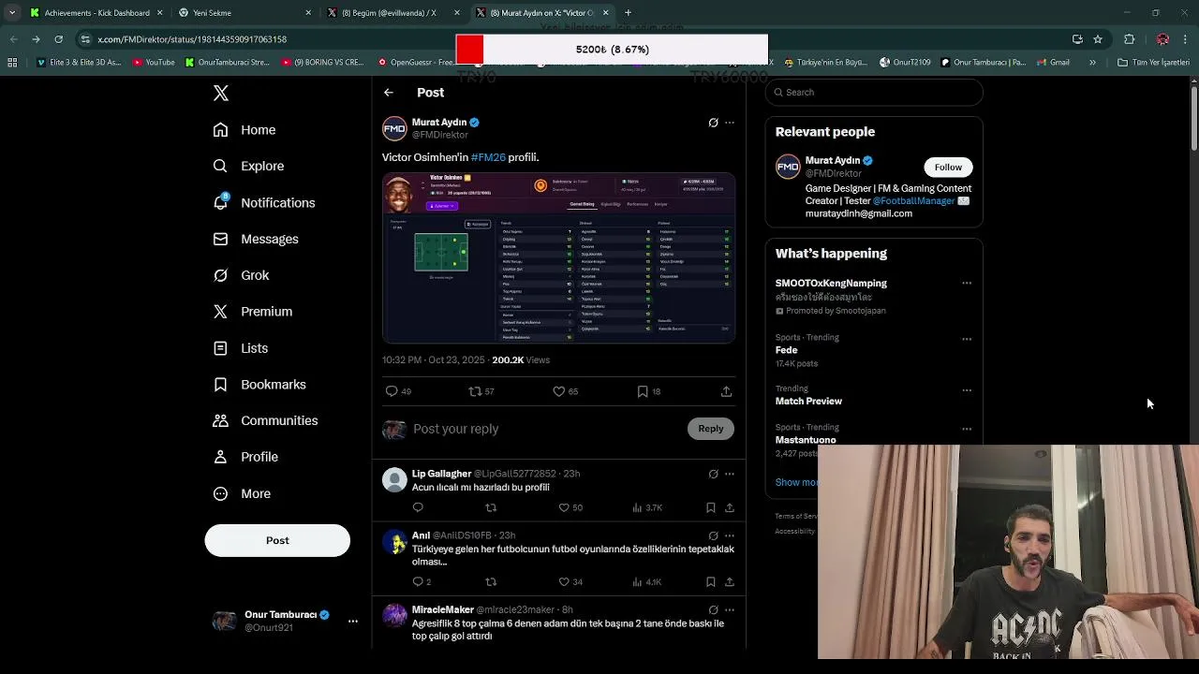Like Anıl's reply with 34 likes
Screen dimensions: 1199x674
pos(564,581)
